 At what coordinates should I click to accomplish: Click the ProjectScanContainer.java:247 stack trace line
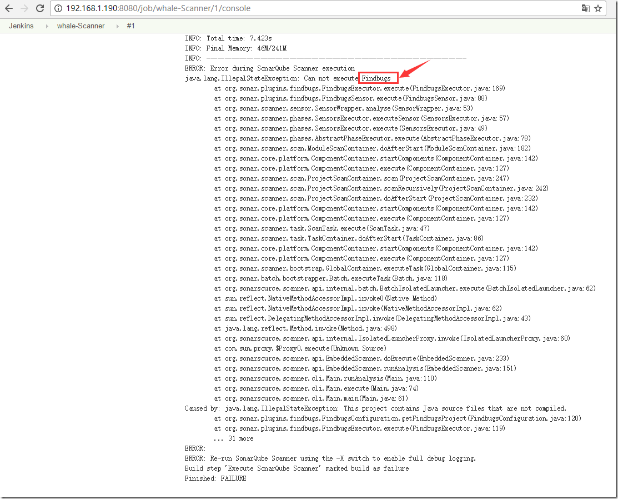click(x=361, y=178)
